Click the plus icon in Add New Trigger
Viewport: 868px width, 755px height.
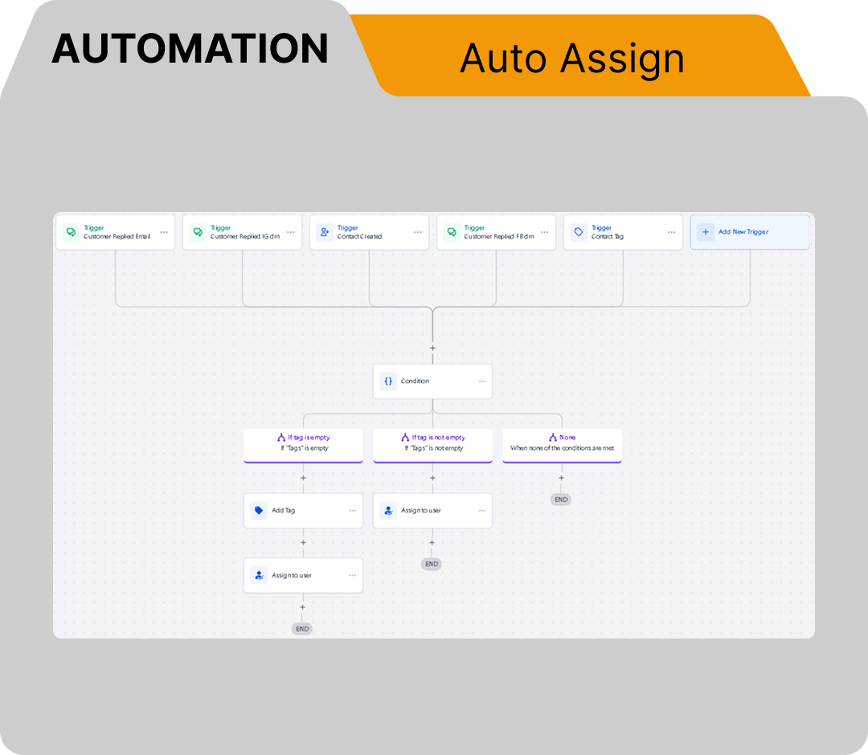pyautogui.click(x=706, y=232)
